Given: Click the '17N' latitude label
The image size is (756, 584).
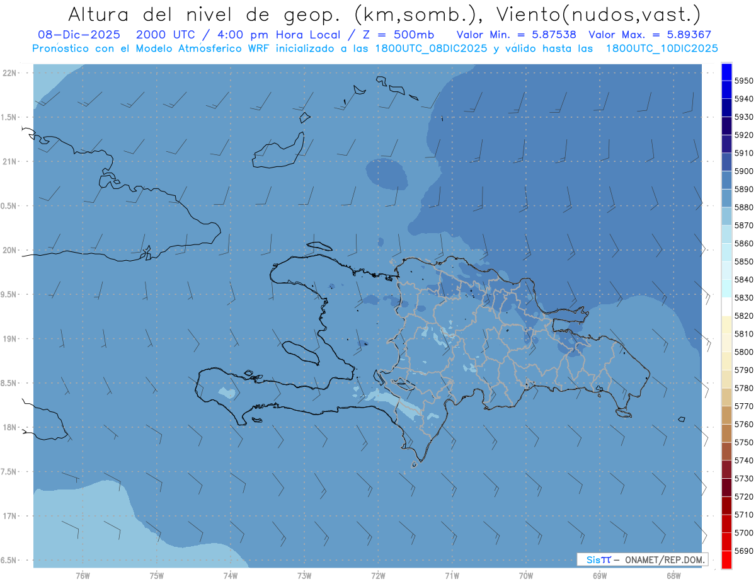Looking at the screenshot, I should pyautogui.click(x=10, y=516).
